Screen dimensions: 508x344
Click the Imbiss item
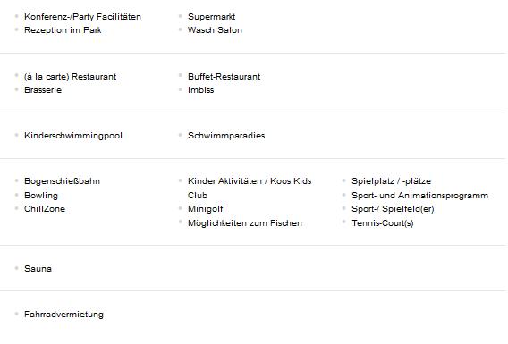(x=201, y=90)
